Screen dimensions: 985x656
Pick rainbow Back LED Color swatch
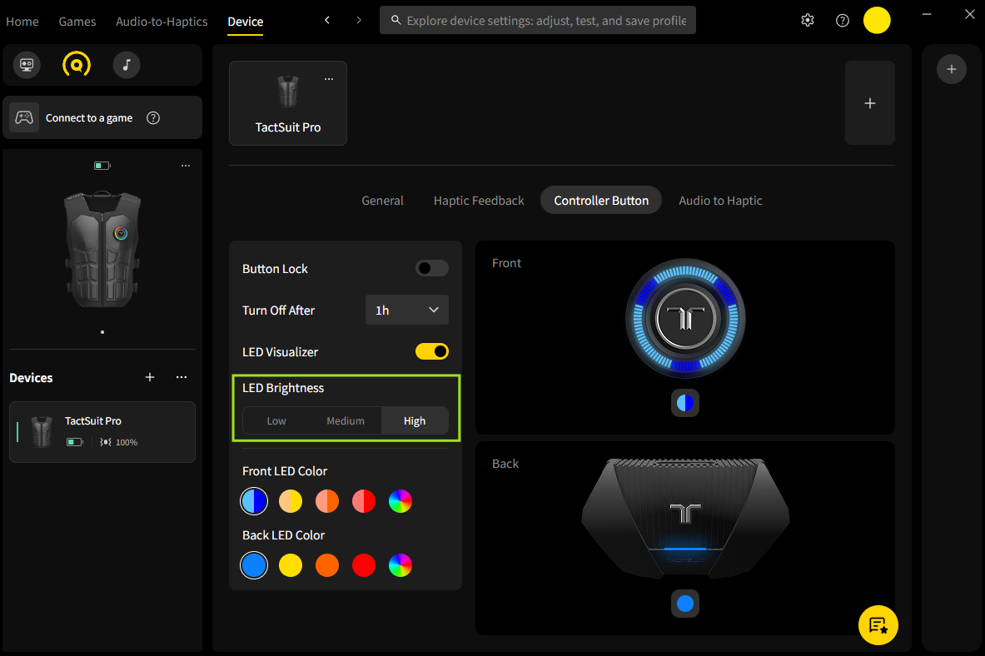[400, 565]
